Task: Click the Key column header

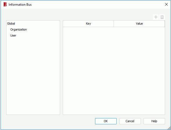Action: tap(88, 24)
